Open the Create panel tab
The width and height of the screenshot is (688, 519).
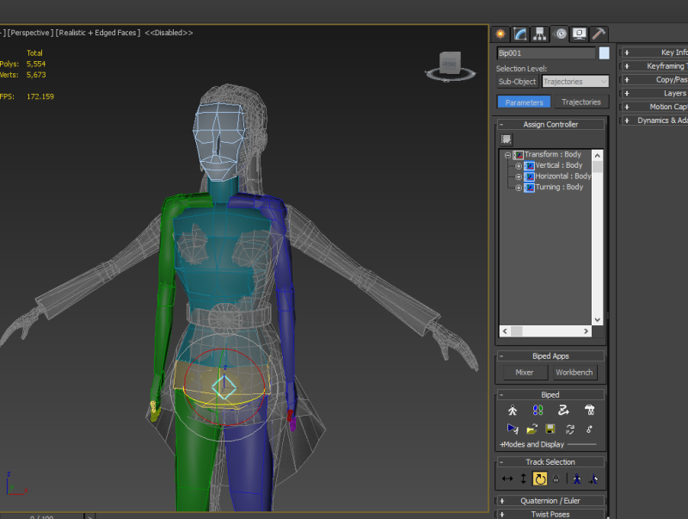coord(501,34)
